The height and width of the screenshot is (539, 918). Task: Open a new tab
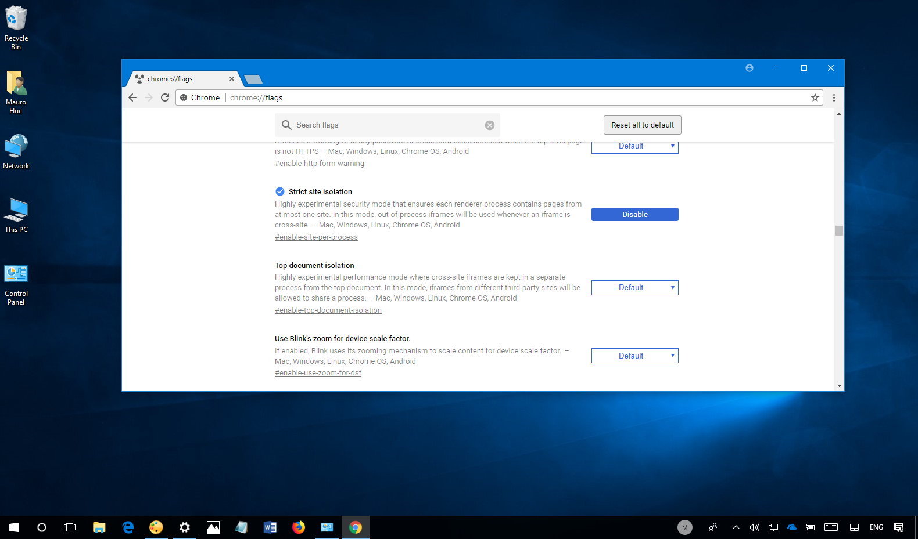click(x=253, y=79)
